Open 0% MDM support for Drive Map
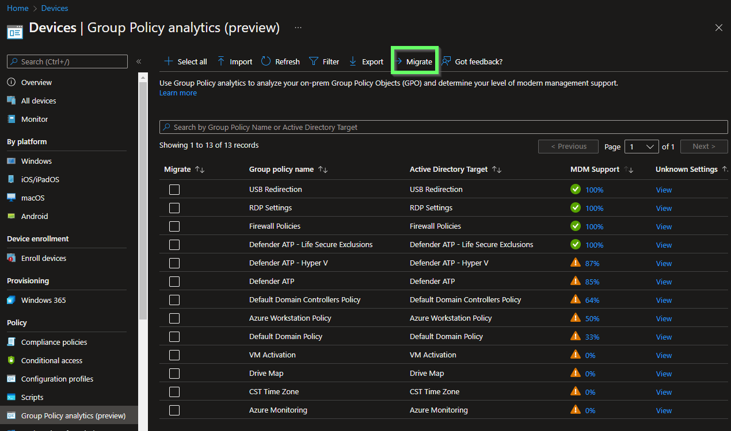Image resolution: width=731 pixels, height=431 pixels. (x=591, y=374)
